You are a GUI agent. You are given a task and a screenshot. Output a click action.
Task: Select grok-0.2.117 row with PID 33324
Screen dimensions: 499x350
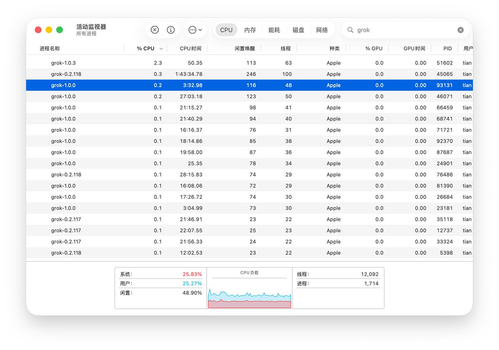[x=249, y=242]
